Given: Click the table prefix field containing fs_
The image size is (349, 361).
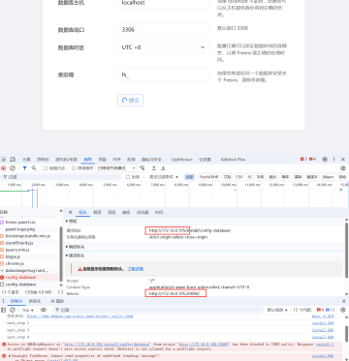Looking at the screenshot, I should tap(164, 75).
